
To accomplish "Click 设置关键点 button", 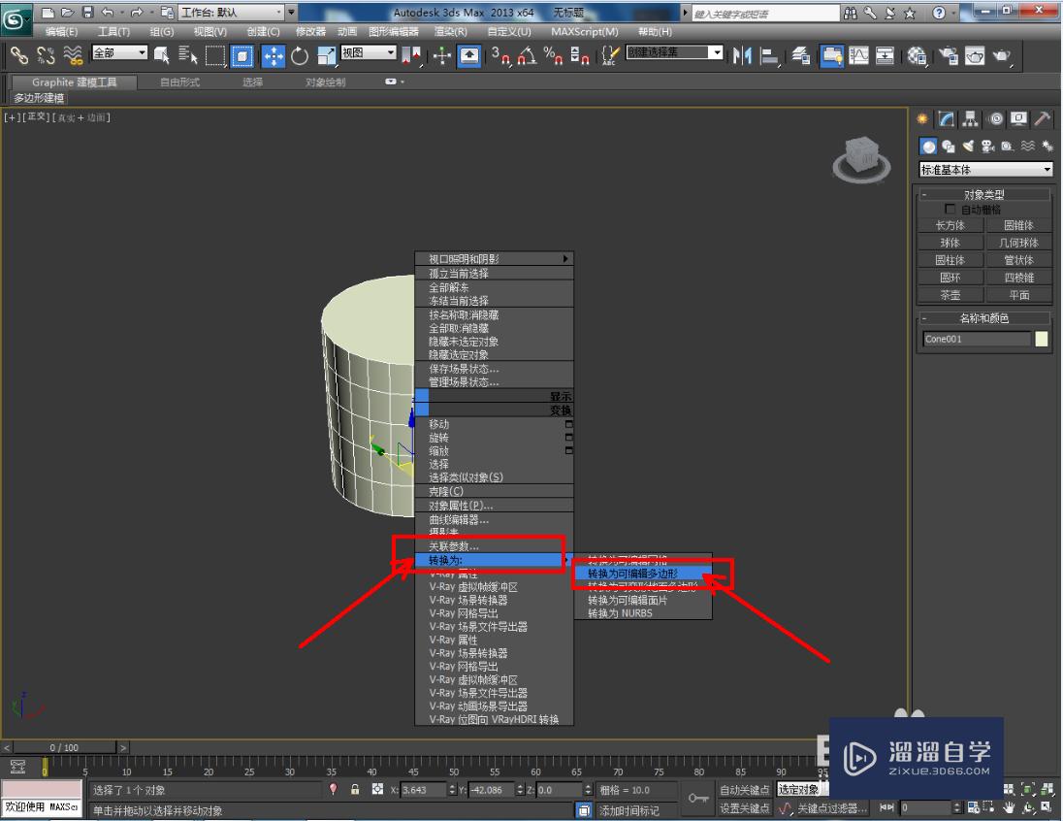I will (x=744, y=808).
